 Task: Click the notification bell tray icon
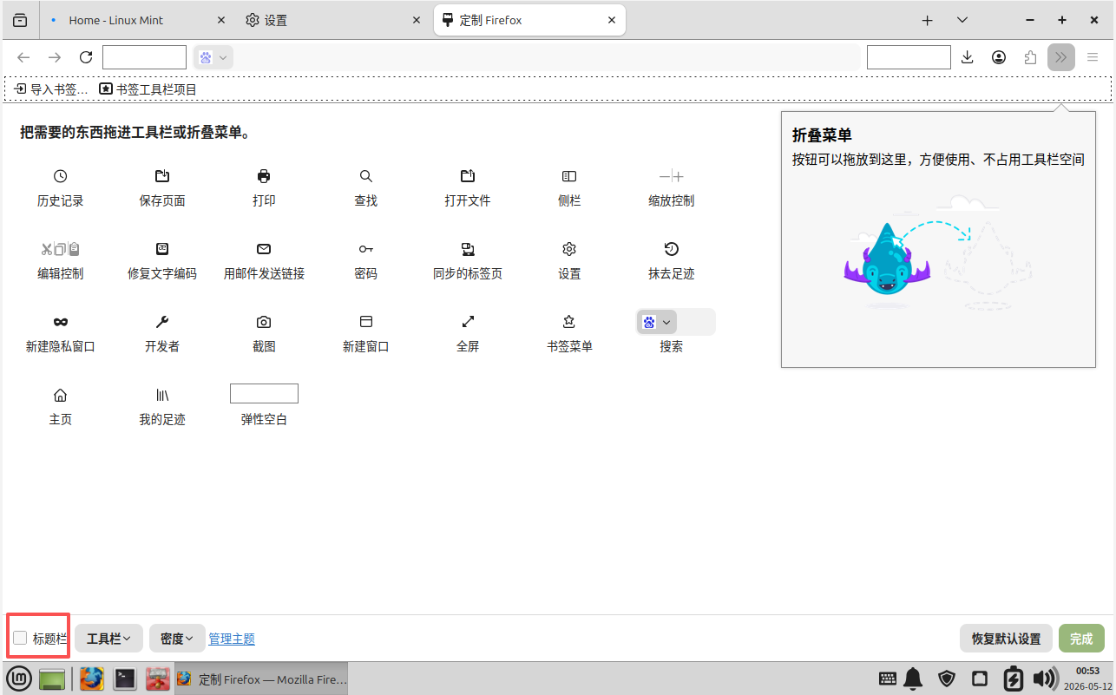pos(913,679)
